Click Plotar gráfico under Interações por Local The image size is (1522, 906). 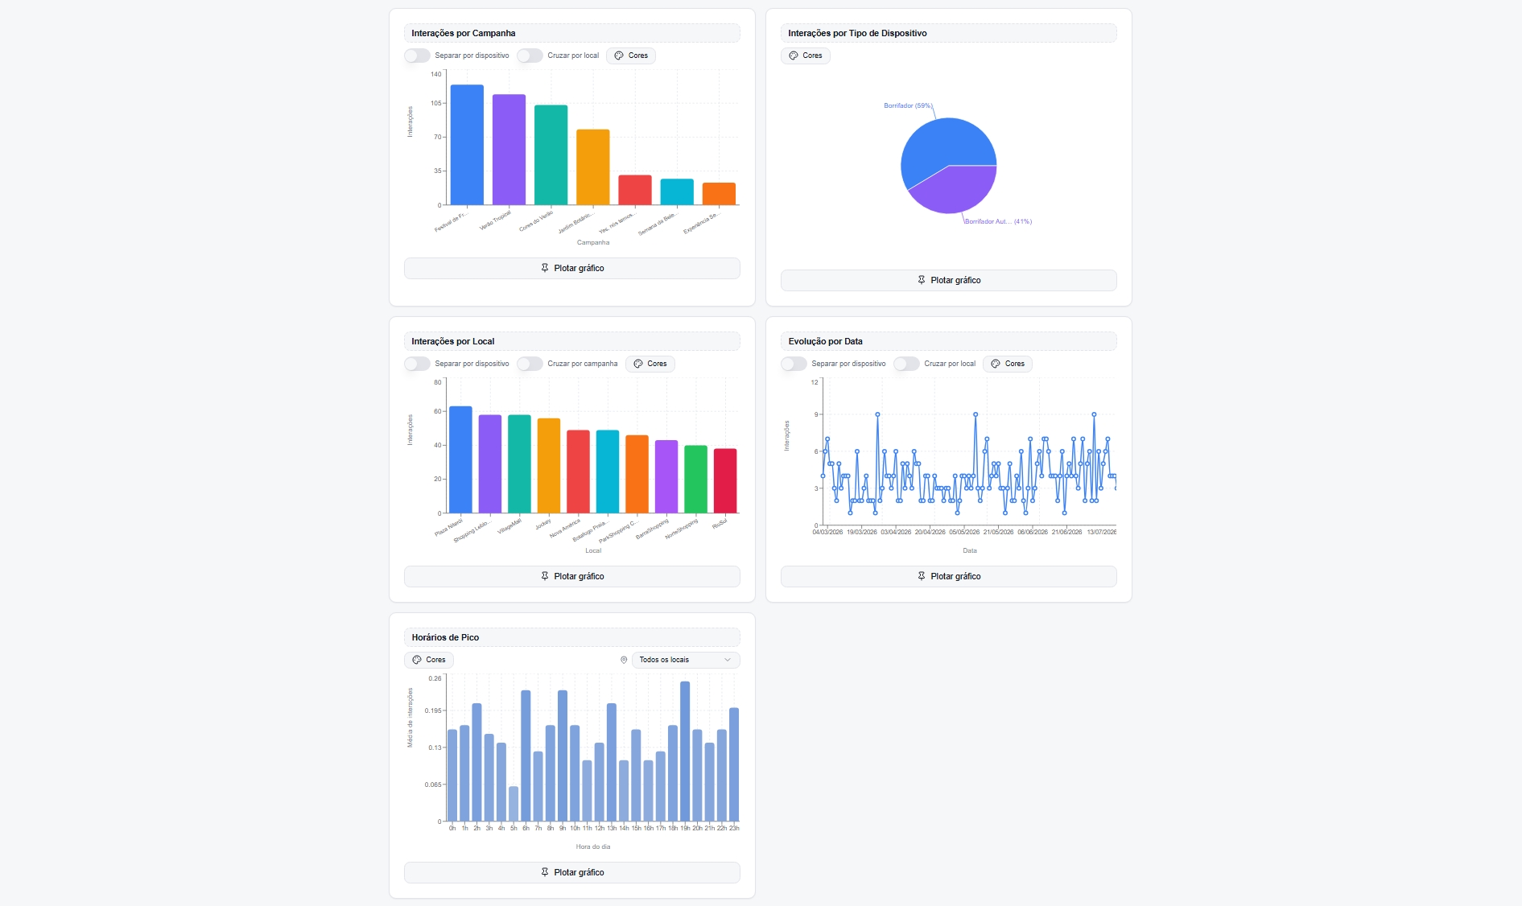572,576
